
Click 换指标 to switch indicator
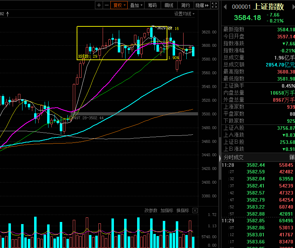point(182,210)
